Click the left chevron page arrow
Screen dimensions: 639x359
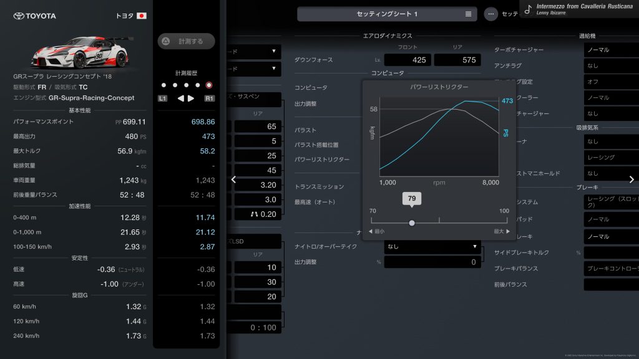click(233, 179)
